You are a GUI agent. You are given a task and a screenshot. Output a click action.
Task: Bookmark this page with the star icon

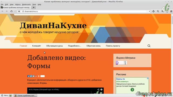(x=147, y=11)
